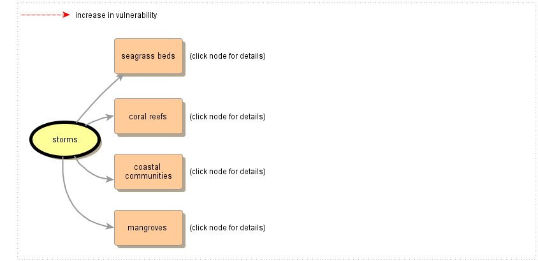This screenshot has width=538, height=261.
Task: Click the red arrowhead in the legend
Action: (x=66, y=15)
